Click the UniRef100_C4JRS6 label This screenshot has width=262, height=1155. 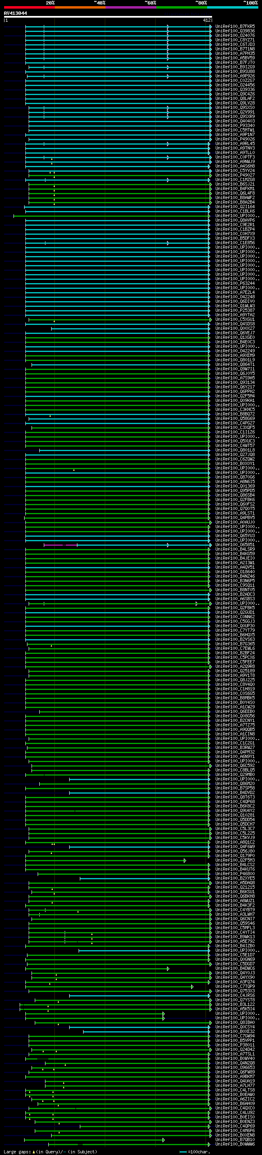[x=235, y=995]
